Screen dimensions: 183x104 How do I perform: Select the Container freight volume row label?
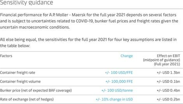click(x=20, y=81)
